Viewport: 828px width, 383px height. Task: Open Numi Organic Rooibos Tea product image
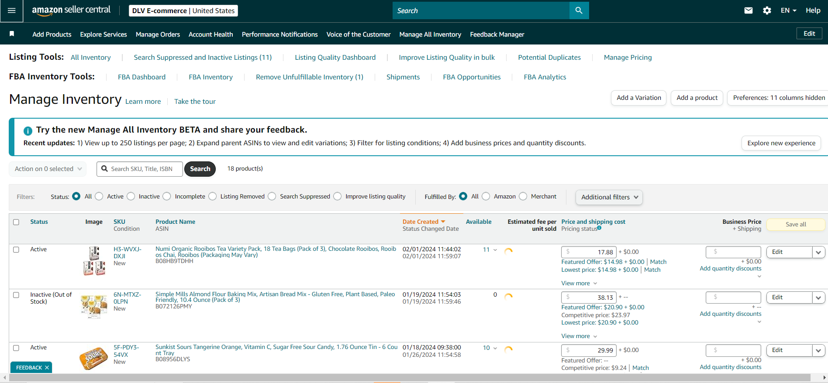coord(94,261)
